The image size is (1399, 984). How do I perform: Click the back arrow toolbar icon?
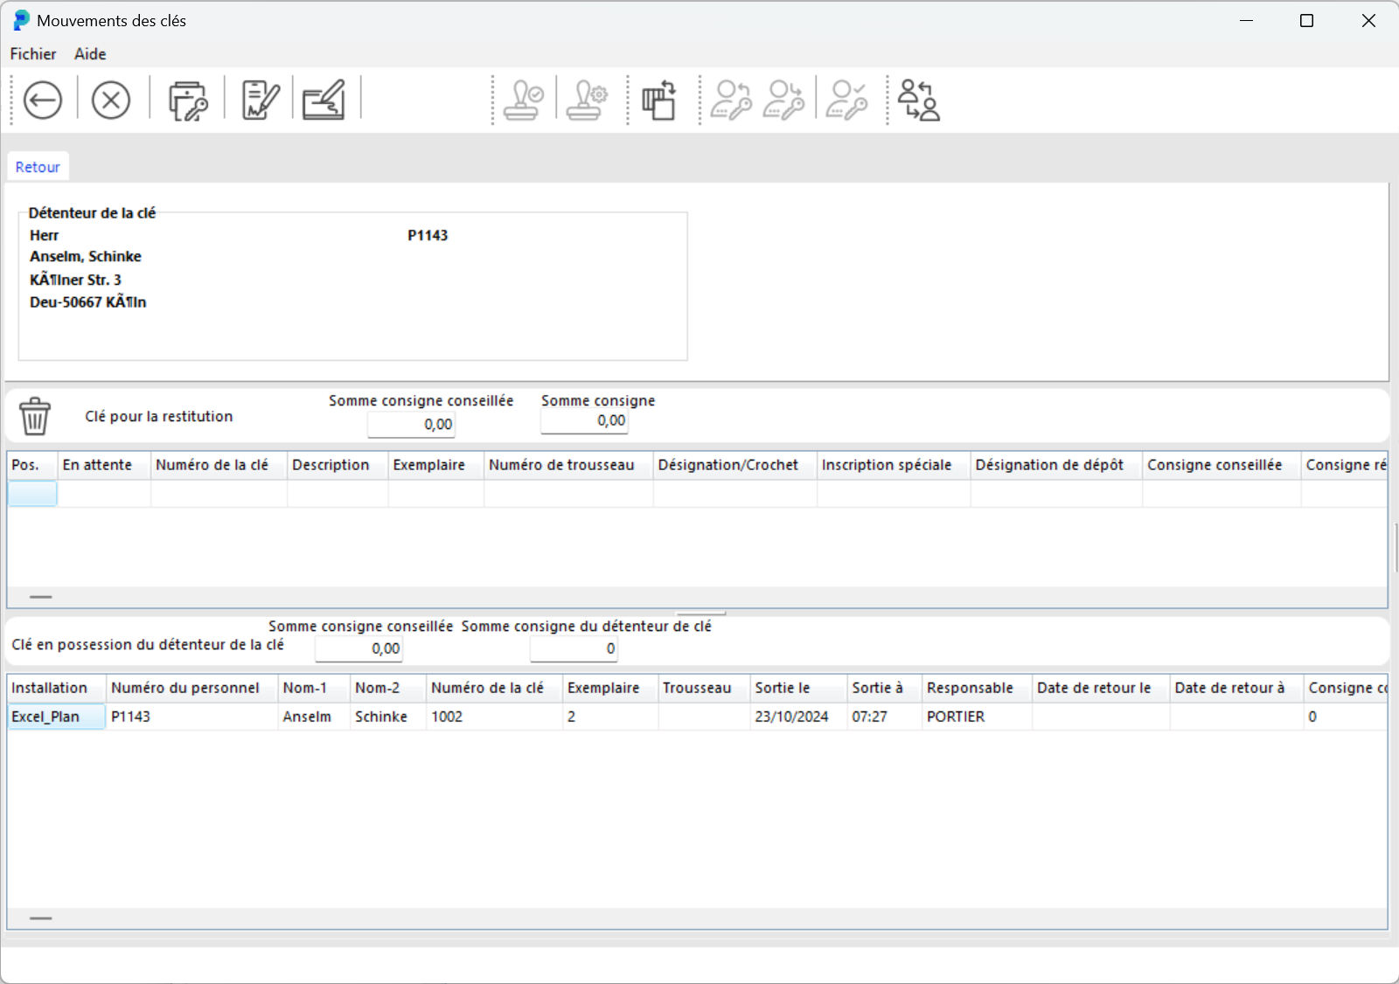[43, 100]
